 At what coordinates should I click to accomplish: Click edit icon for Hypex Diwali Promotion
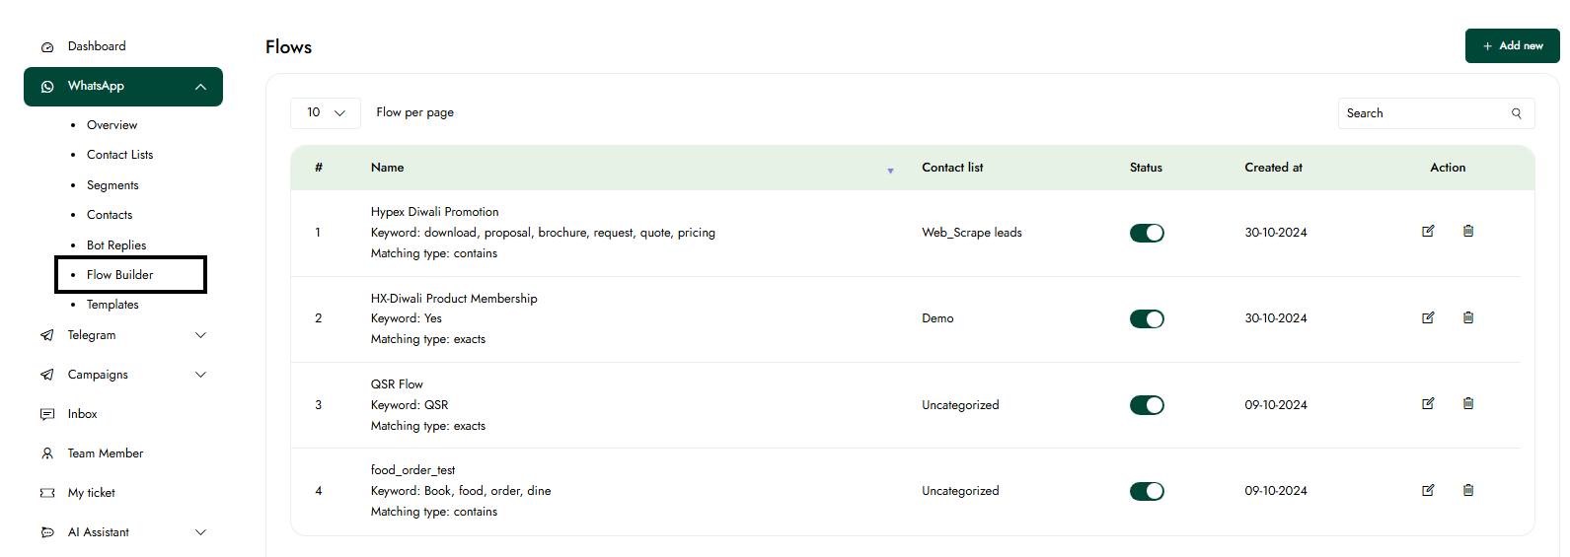pyautogui.click(x=1427, y=232)
